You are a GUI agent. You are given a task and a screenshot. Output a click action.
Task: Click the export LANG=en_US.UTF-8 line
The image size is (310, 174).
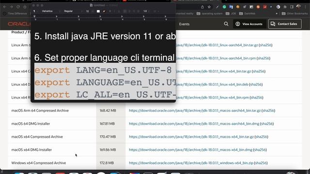point(103,70)
